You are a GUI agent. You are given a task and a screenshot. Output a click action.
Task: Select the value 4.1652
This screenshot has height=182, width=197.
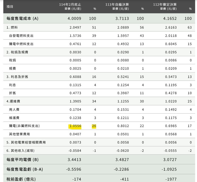[170, 19]
